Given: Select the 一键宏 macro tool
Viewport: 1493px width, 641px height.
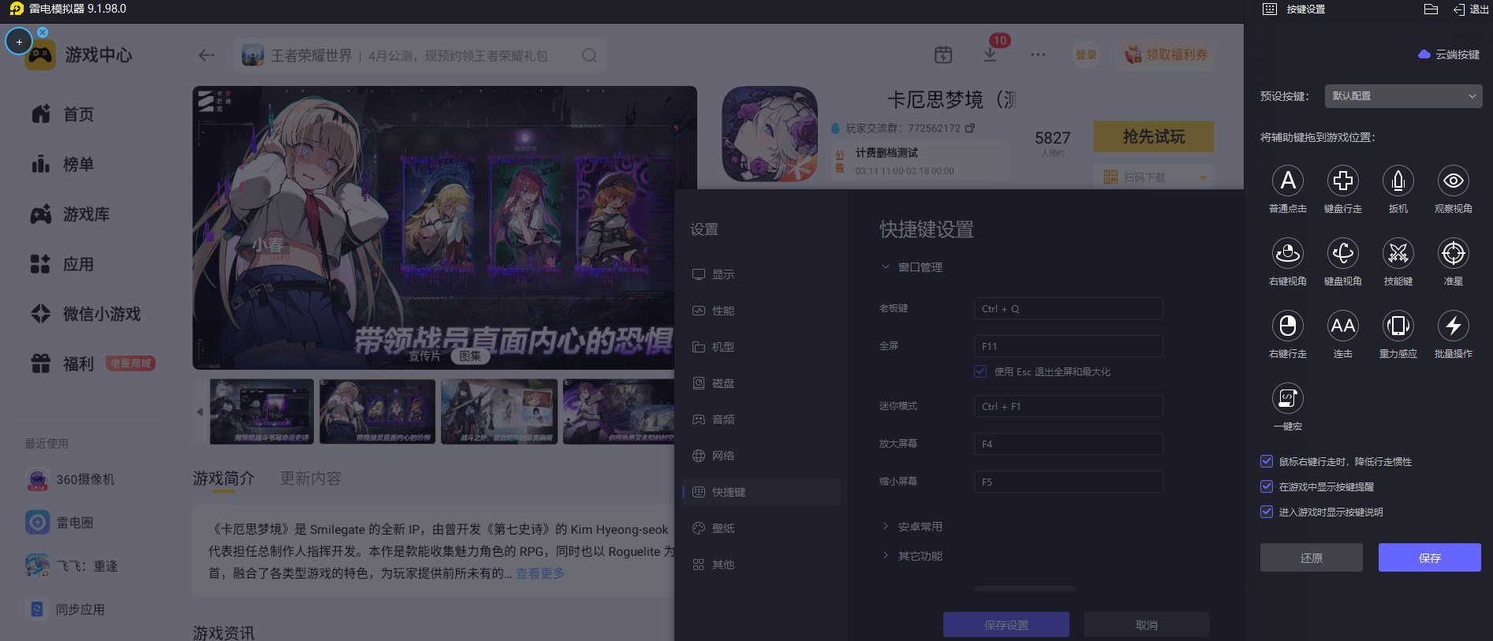Looking at the screenshot, I should (x=1288, y=399).
